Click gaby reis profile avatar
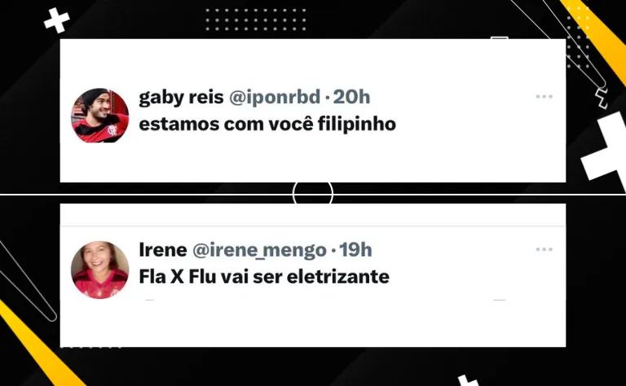This screenshot has height=386, width=626. (x=99, y=116)
